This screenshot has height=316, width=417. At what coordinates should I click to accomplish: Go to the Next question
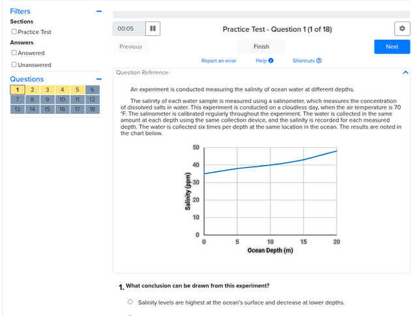click(392, 47)
